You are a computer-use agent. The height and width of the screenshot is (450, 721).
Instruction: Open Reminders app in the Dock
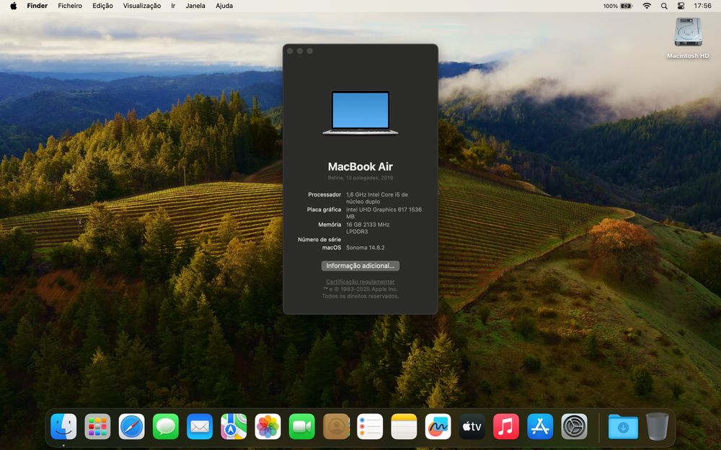click(x=370, y=426)
